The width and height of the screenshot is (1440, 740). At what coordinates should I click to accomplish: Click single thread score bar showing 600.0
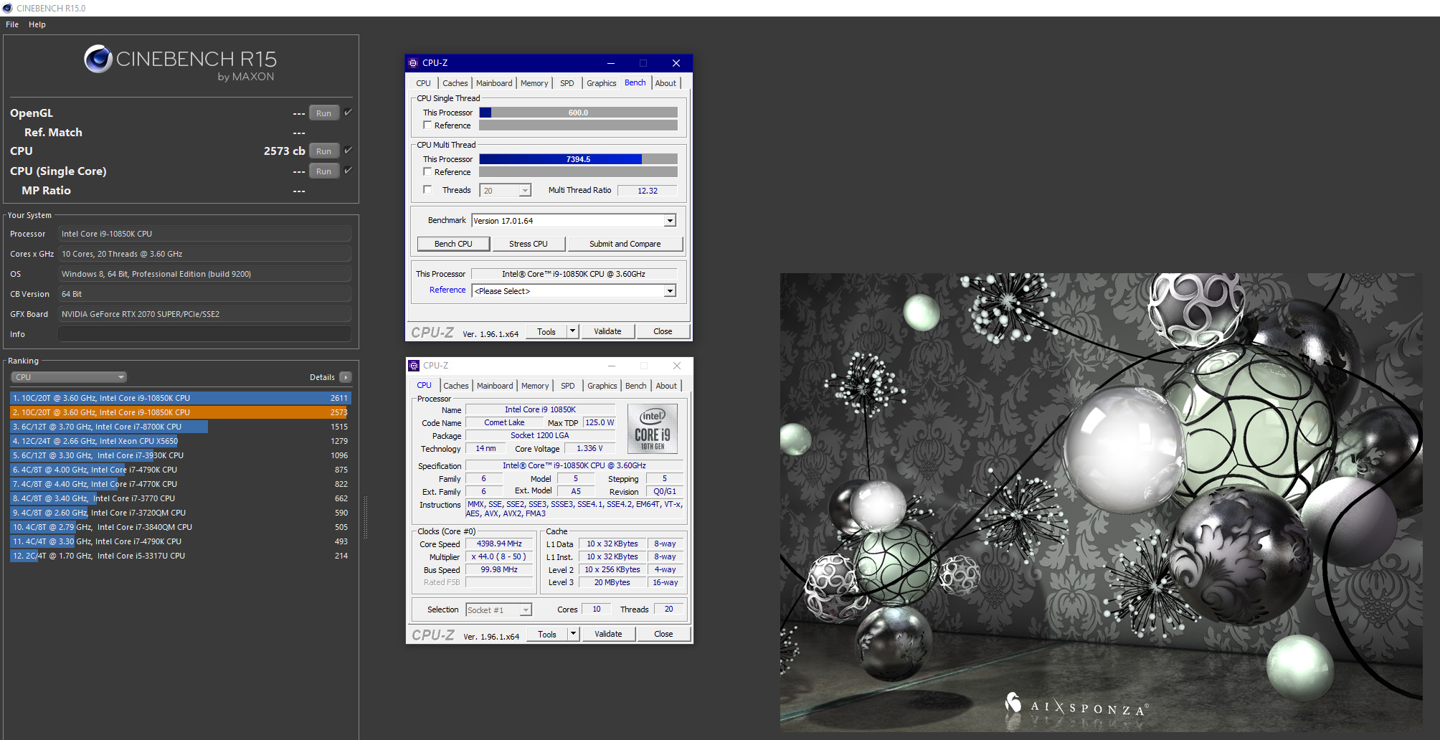click(x=578, y=113)
